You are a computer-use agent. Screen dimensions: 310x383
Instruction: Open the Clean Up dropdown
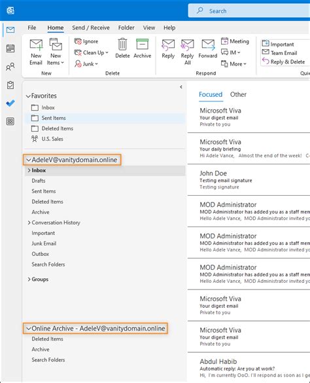tap(92, 52)
